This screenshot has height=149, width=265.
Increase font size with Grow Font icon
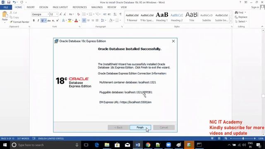[x=60, y=14]
